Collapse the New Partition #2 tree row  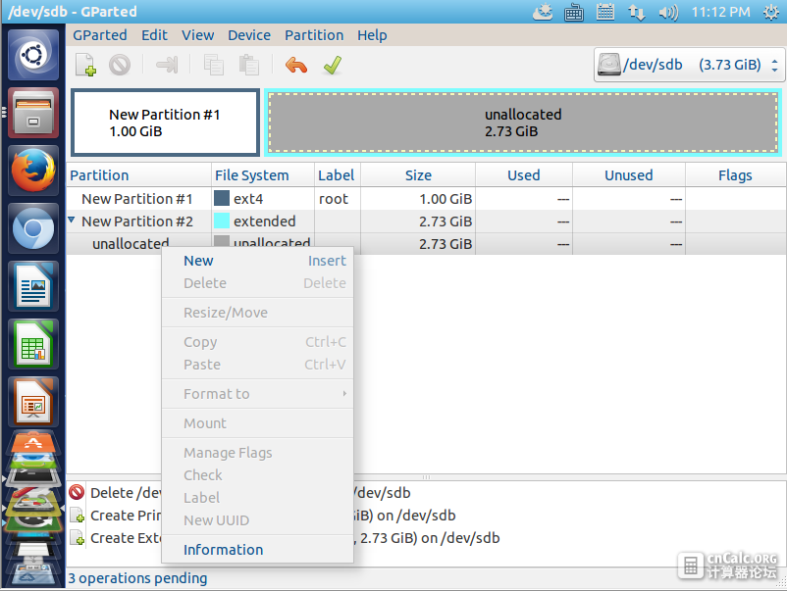coord(72,221)
